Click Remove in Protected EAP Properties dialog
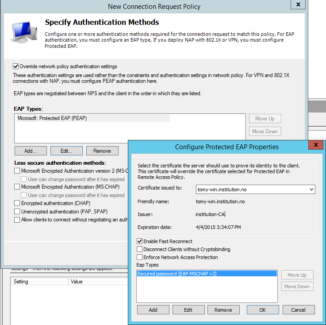 coord(223,310)
